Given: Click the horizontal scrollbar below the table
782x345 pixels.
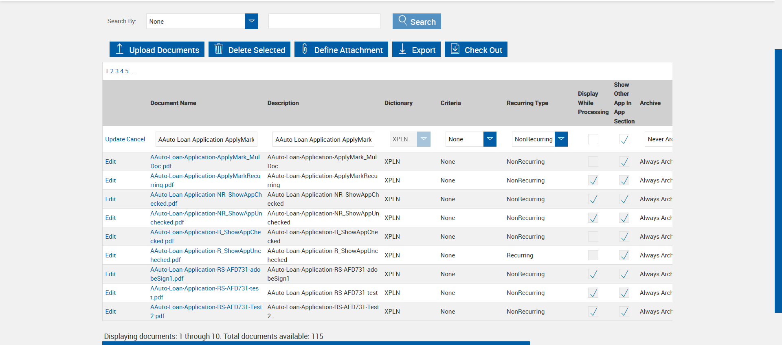Looking at the screenshot, I should pyautogui.click(x=316, y=343).
